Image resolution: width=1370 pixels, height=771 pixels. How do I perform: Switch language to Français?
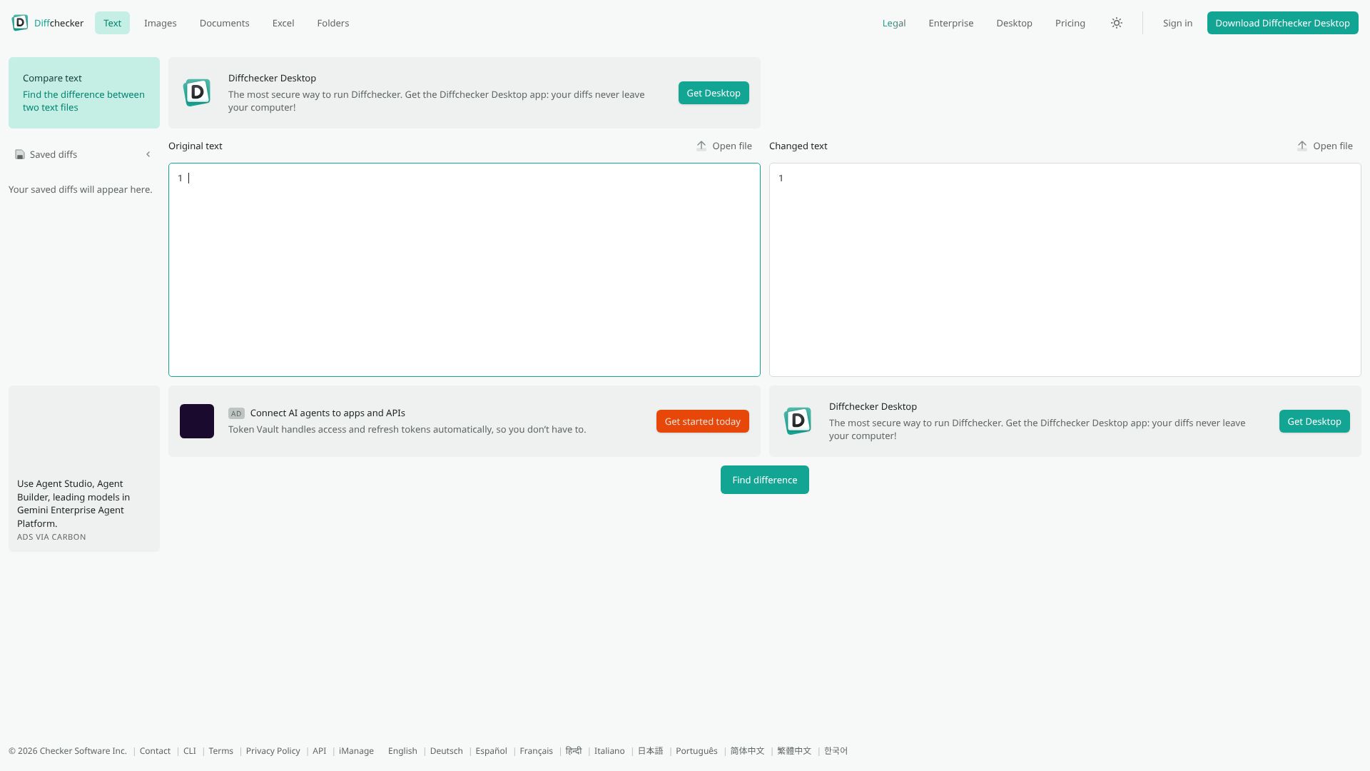537,751
